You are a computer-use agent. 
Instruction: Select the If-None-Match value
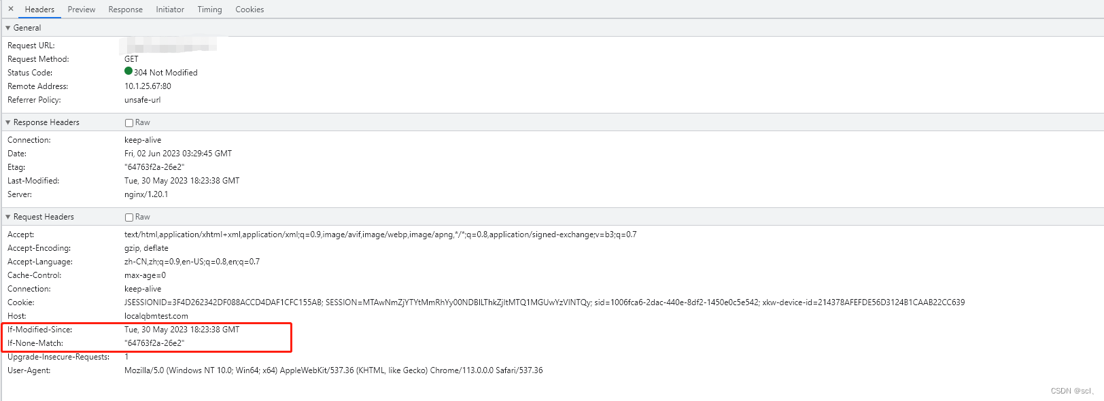click(154, 343)
